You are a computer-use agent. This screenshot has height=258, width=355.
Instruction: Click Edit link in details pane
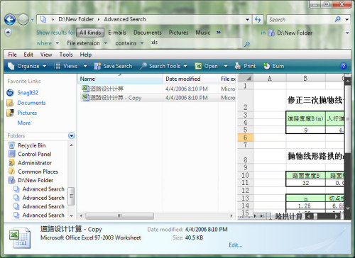tap(236, 245)
